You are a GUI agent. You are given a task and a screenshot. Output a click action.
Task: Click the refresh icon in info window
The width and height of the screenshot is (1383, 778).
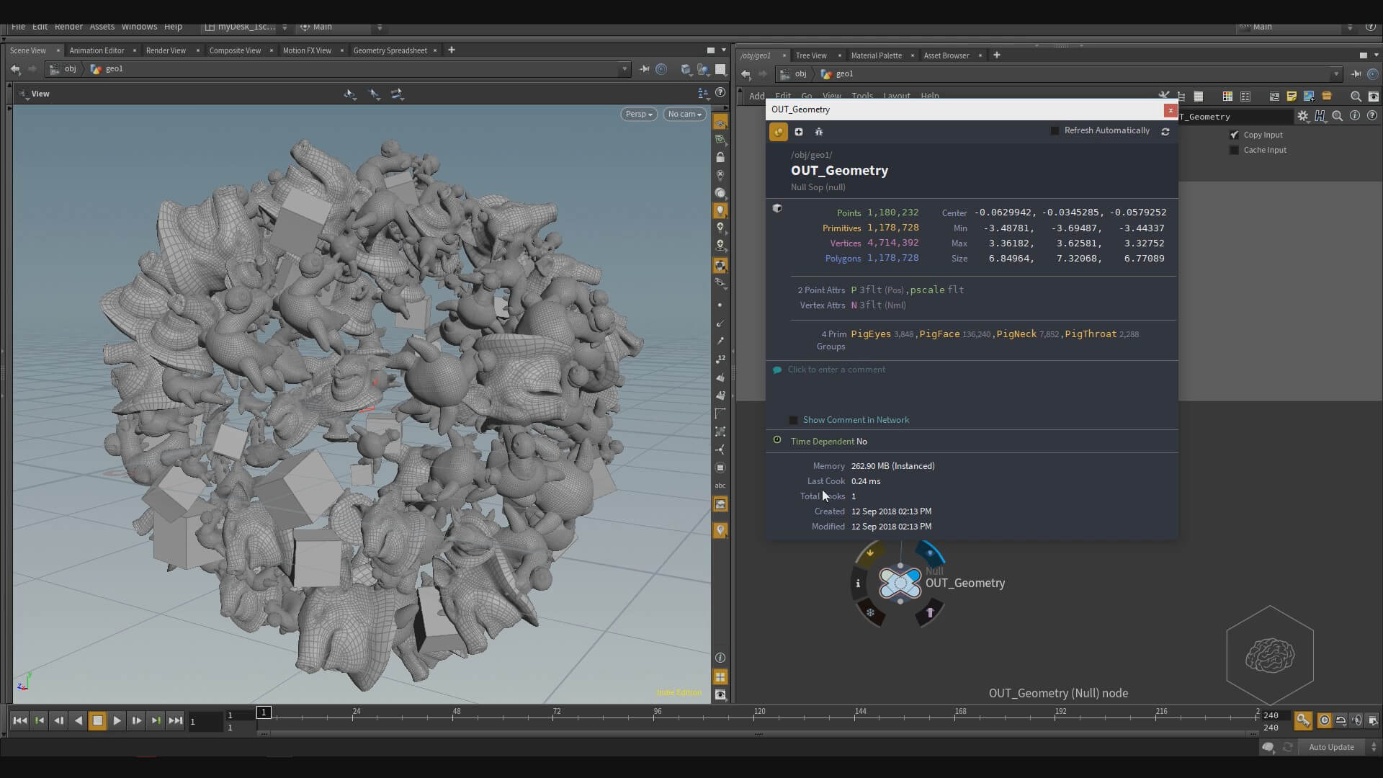point(1165,132)
